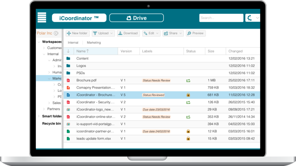
Task: Open the hamburger menu icon
Action: point(42,17)
